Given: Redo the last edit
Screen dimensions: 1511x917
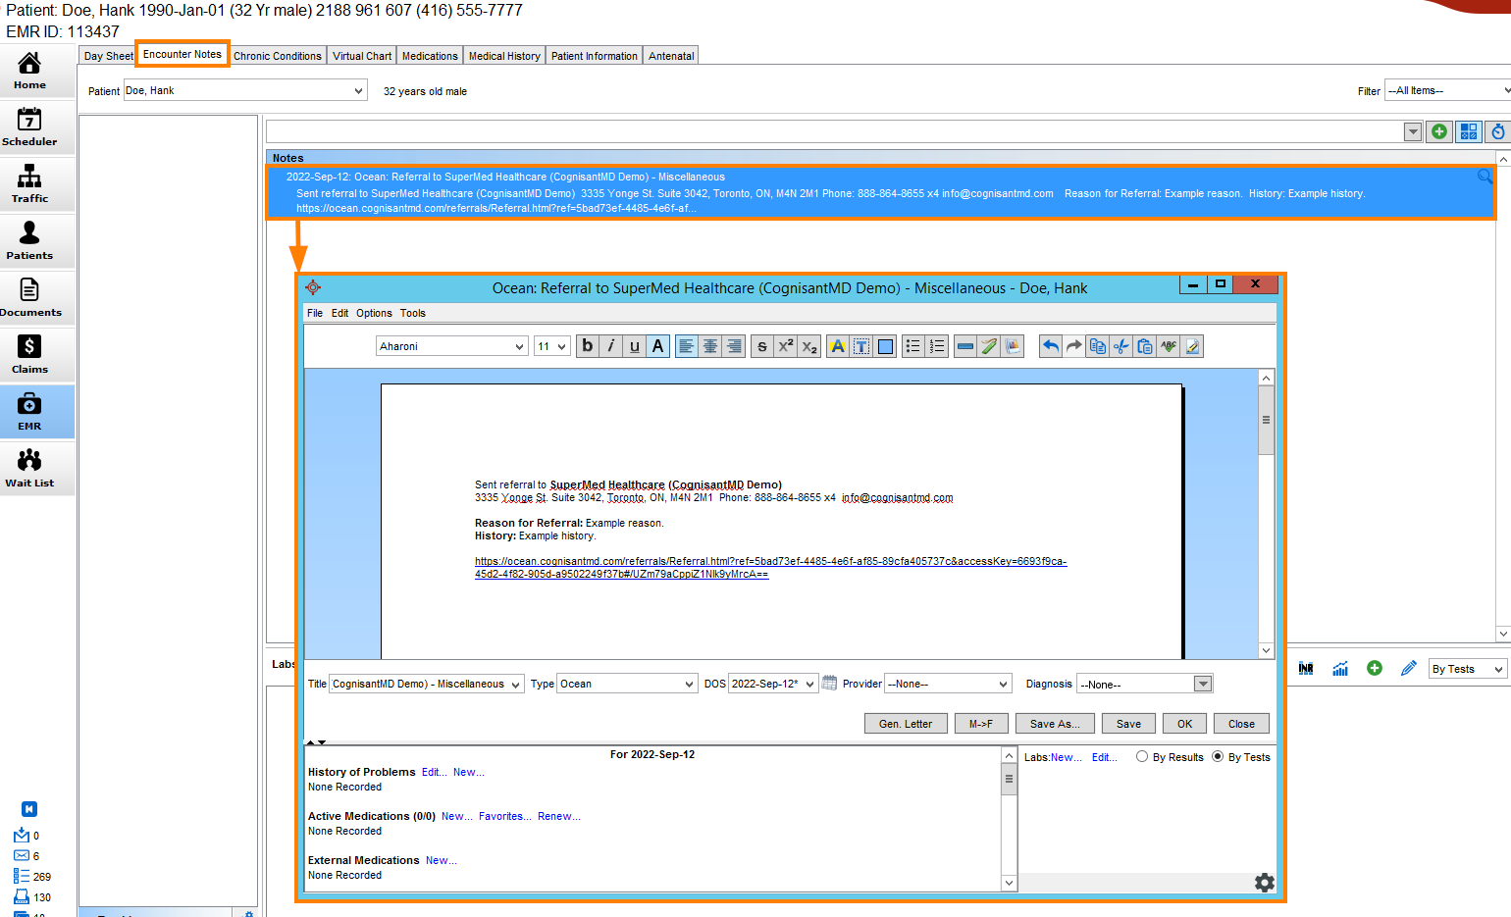Looking at the screenshot, I should click(1074, 346).
